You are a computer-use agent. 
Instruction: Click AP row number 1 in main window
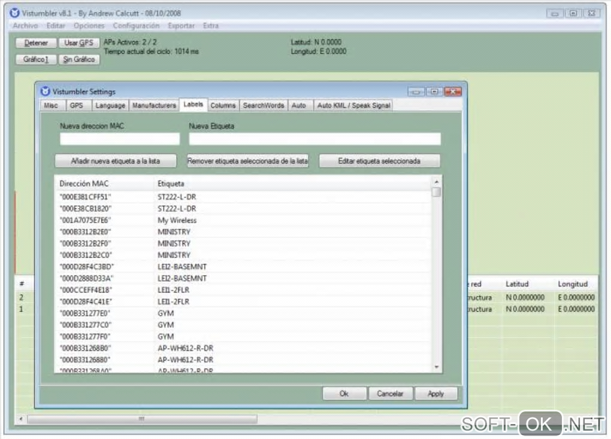point(22,309)
